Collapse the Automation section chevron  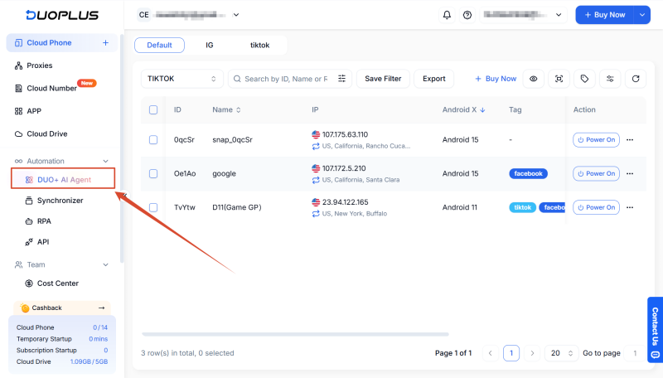point(106,161)
